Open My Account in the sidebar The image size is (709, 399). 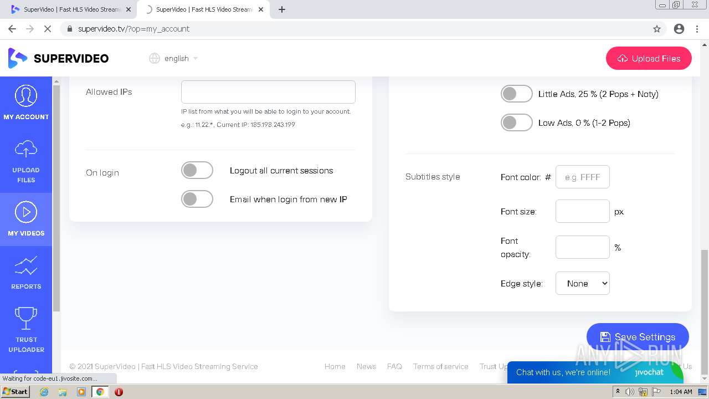click(26, 103)
